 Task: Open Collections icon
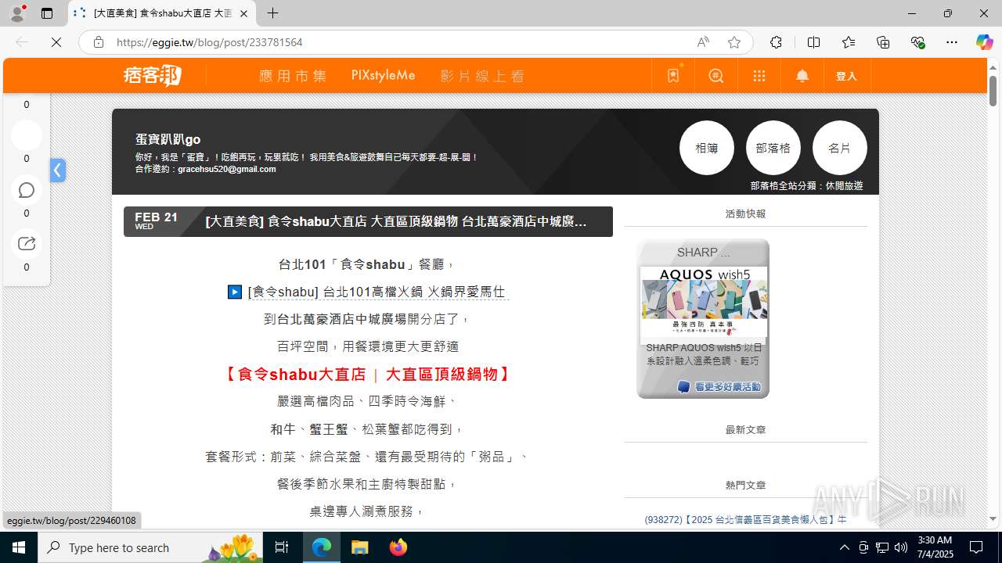coord(883,42)
